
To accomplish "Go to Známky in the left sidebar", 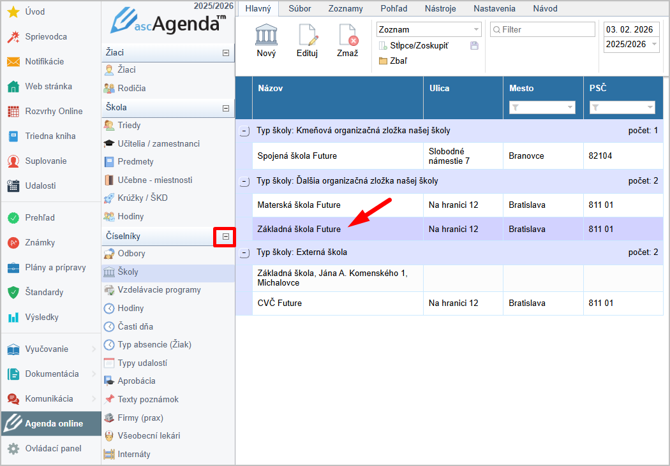I will point(40,242).
